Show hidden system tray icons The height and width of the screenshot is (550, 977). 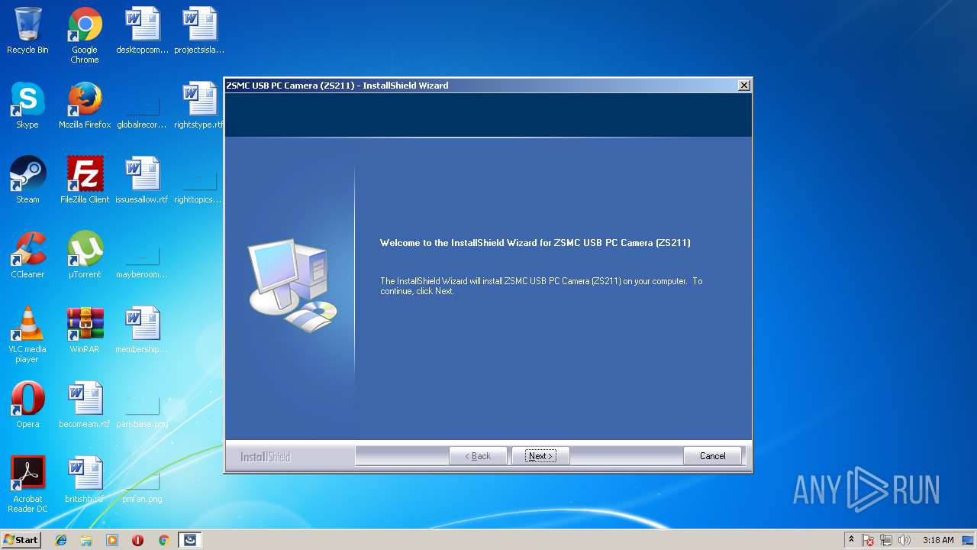tap(851, 540)
